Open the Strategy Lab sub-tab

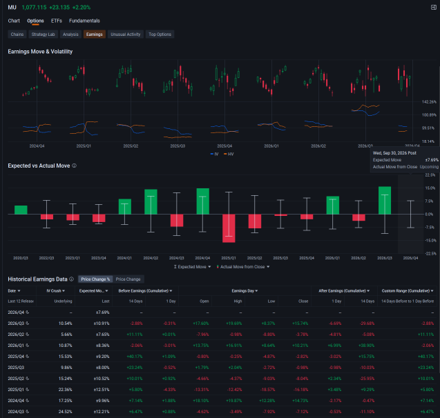click(43, 34)
